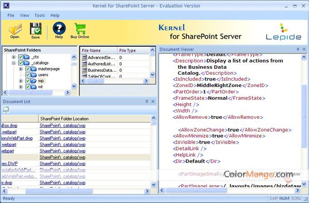The height and width of the screenshot is (203, 309).
Task: Expand the masterpage tree node
Action: 21,69
